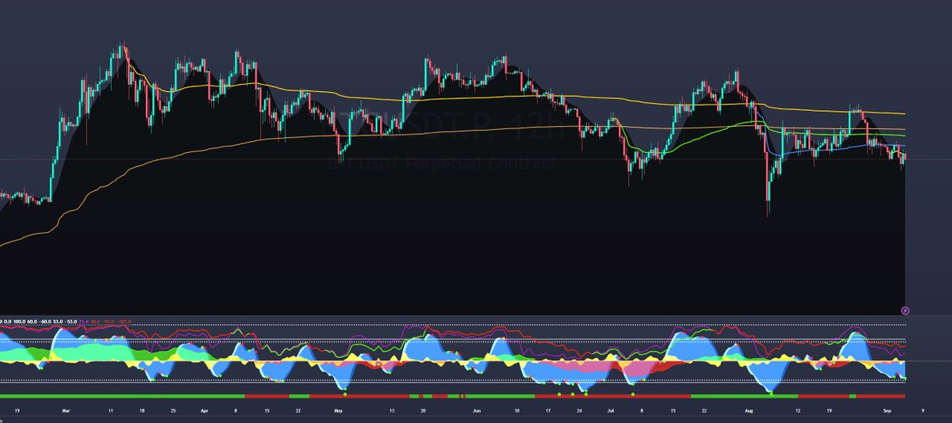Screen dimensions: 952x423
Task: Click the Jul label on time axis
Action: coord(611,411)
